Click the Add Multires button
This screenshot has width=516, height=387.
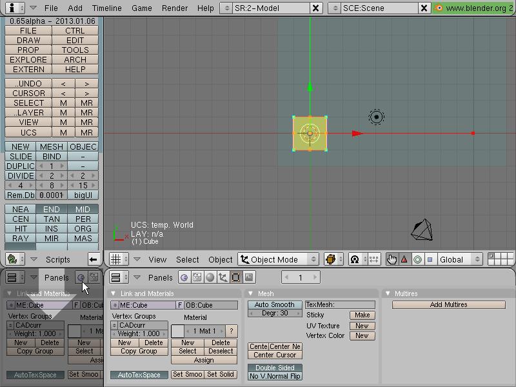448,304
